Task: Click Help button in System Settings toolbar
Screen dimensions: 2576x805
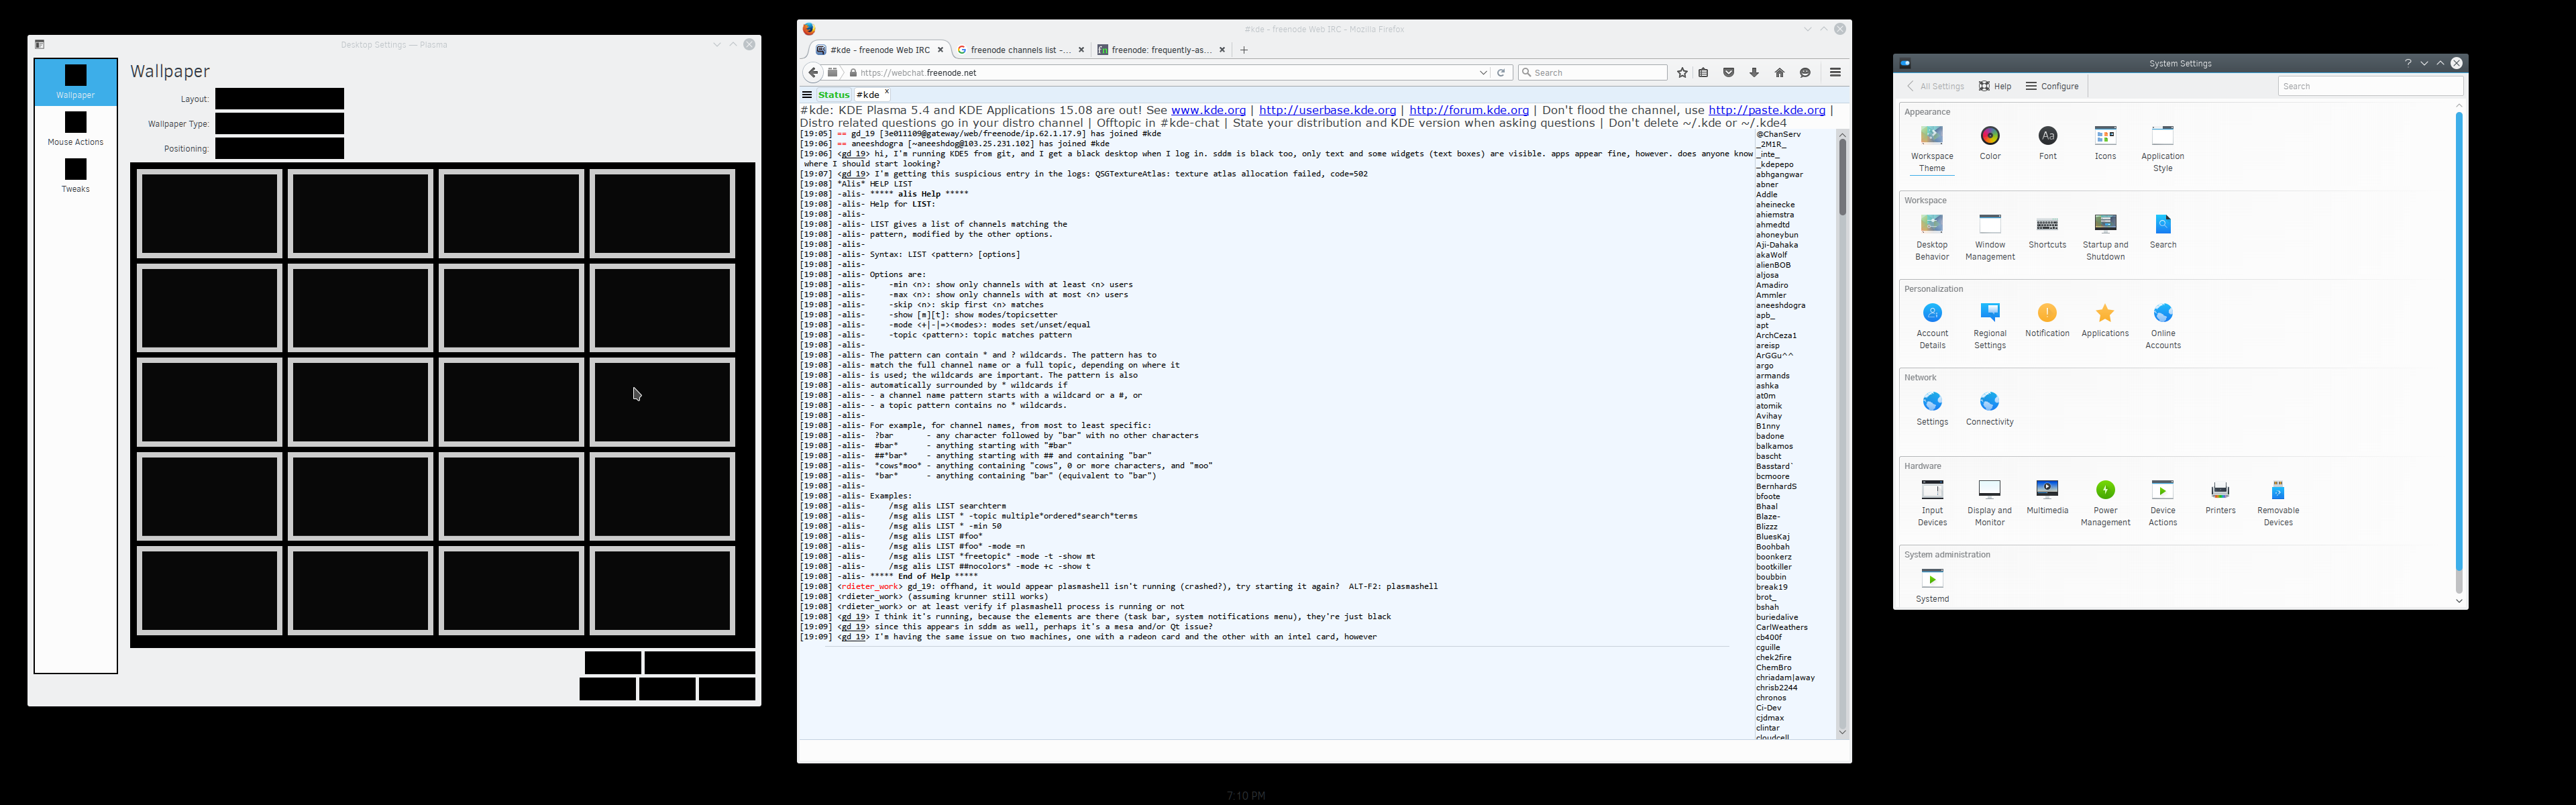Action: point(1995,86)
